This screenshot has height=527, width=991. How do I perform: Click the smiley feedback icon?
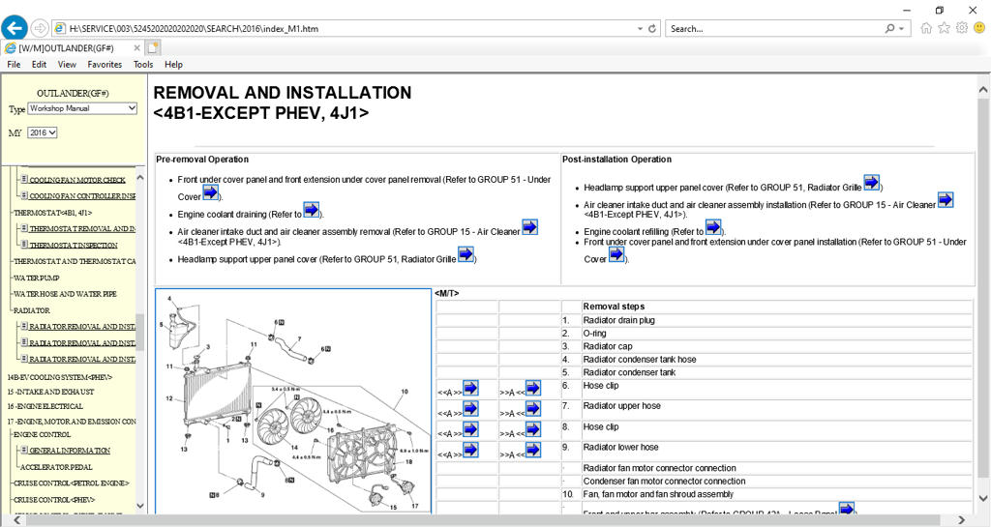[979, 28]
